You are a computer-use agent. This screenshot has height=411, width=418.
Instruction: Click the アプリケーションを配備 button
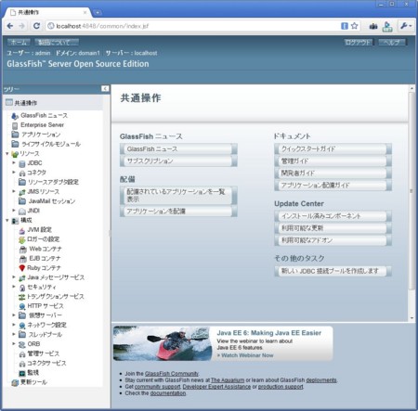178,212
